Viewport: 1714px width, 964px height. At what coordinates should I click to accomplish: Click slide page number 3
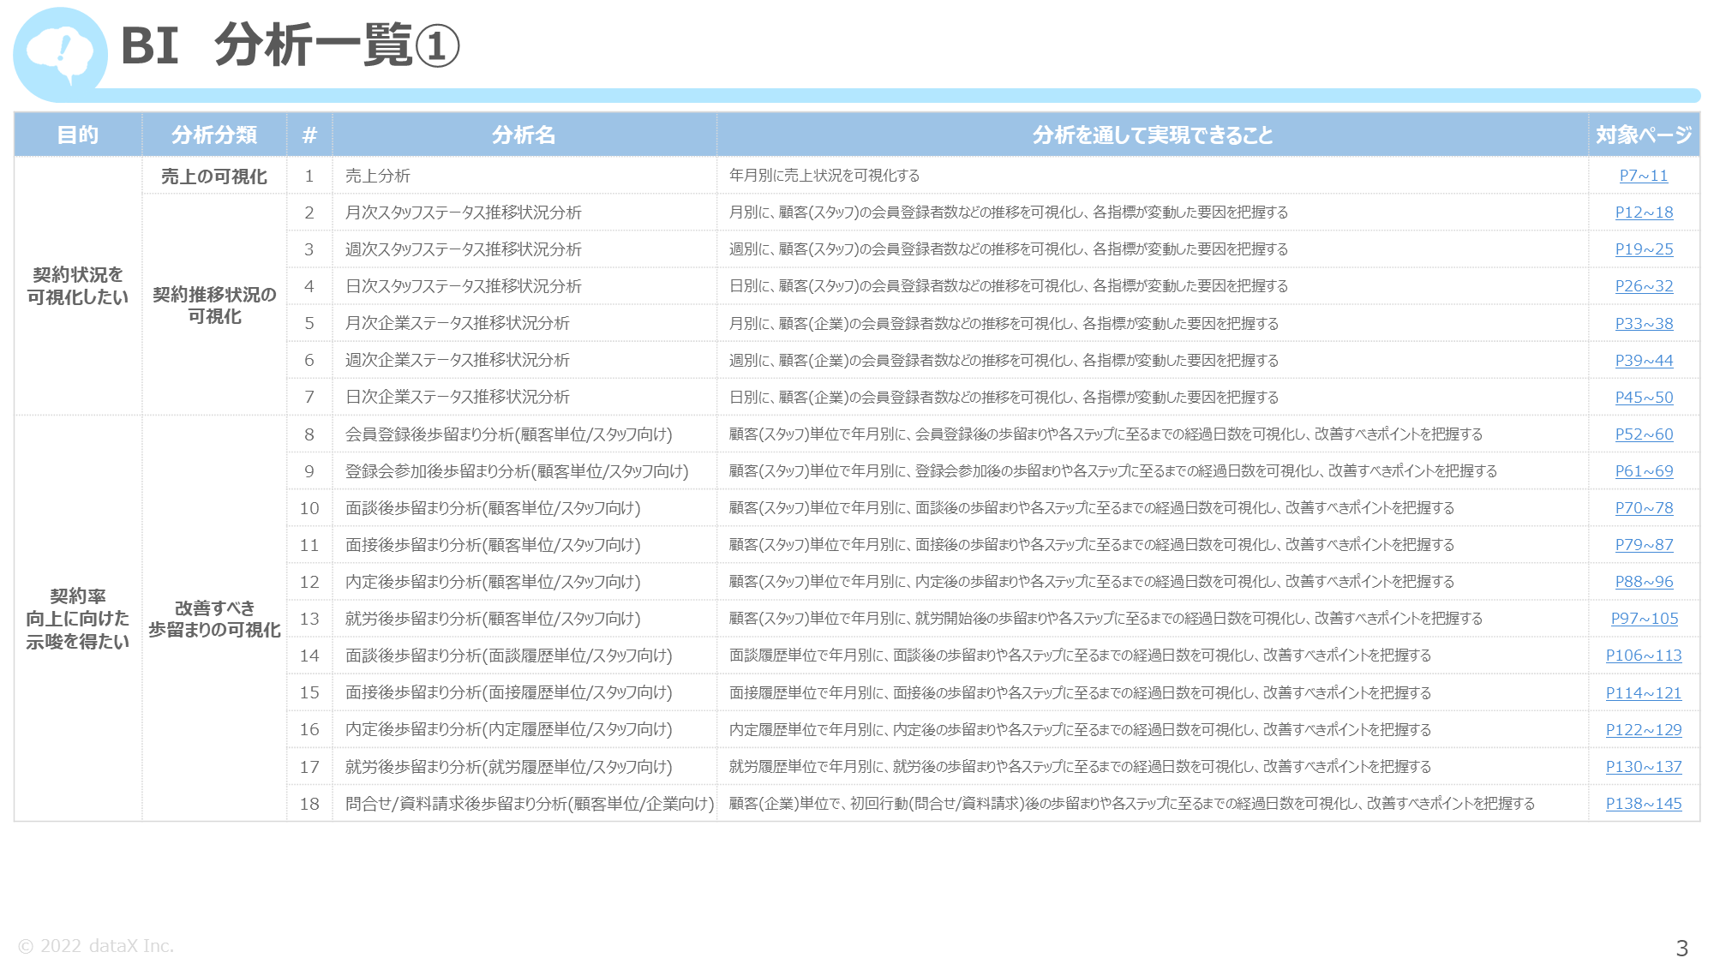(x=1681, y=948)
